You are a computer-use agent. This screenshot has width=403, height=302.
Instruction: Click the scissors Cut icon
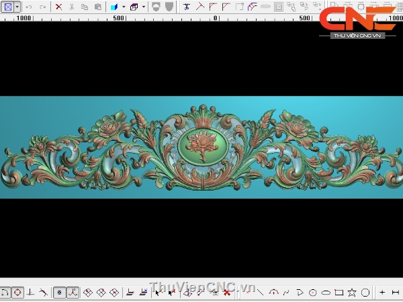click(72, 7)
